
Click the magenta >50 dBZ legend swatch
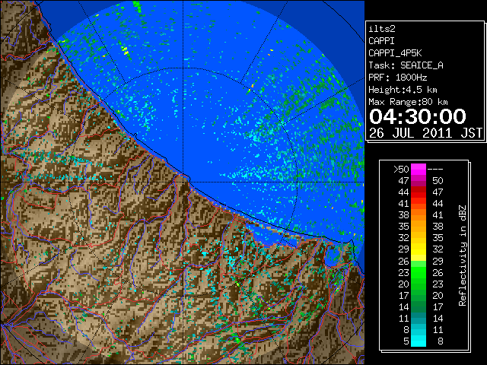click(x=419, y=170)
